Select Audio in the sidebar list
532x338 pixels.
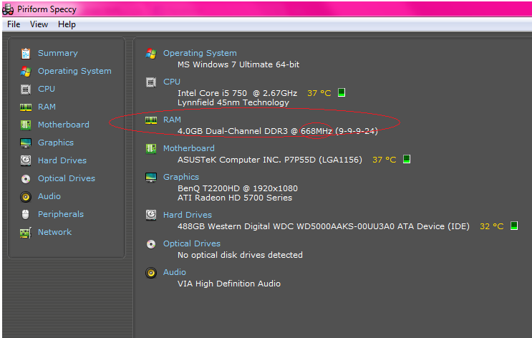tap(49, 196)
